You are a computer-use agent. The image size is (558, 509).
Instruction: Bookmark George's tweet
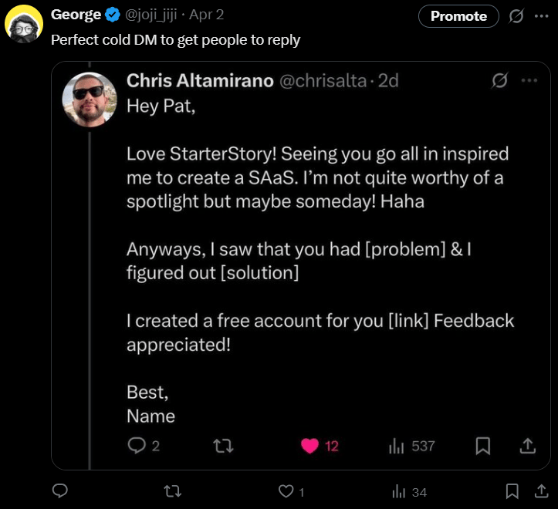pos(512,491)
